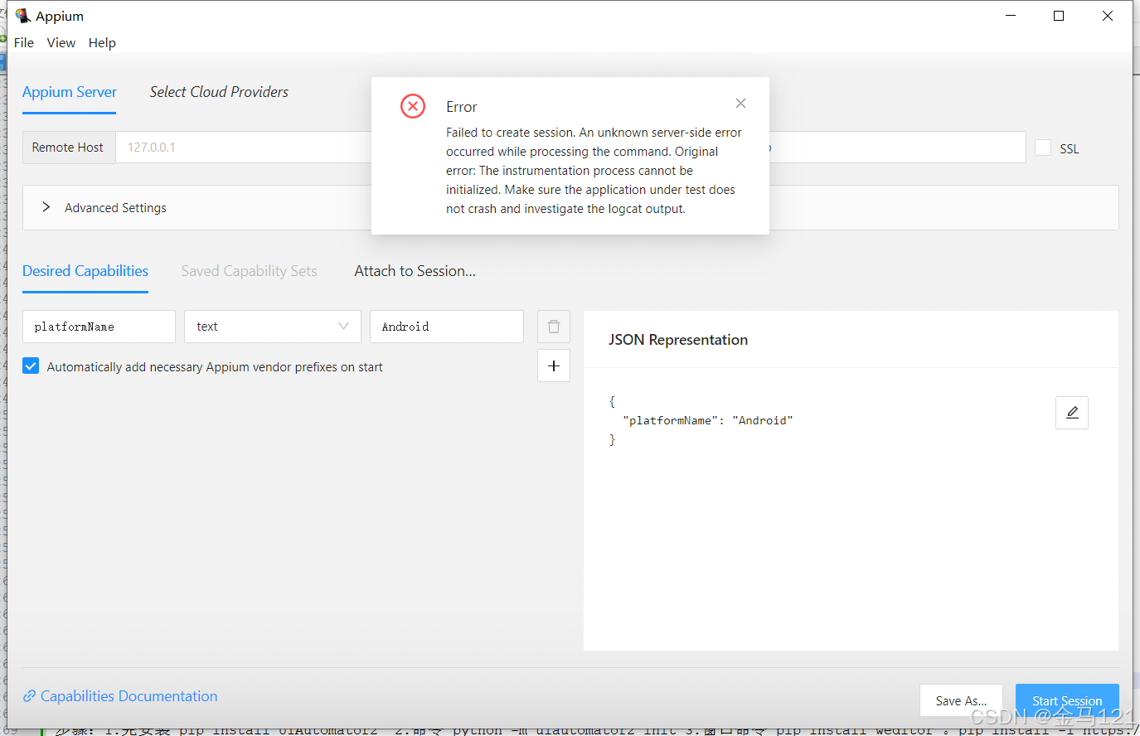Click the red error circle icon in the dialog
The width and height of the screenshot is (1140, 736).
pos(412,106)
